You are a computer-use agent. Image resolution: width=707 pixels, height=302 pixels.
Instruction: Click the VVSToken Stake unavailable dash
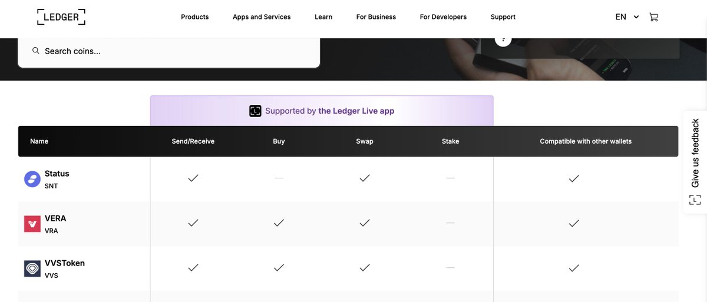click(450, 267)
